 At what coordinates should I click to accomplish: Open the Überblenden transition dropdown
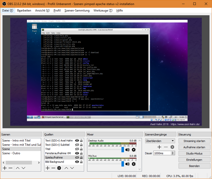pos(160,141)
